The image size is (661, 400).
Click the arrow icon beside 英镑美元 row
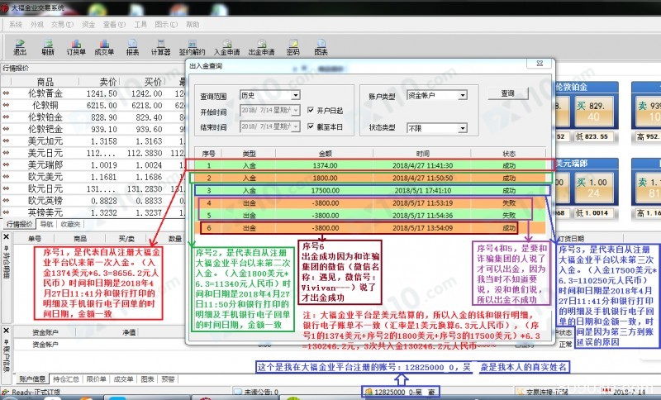click(6, 212)
